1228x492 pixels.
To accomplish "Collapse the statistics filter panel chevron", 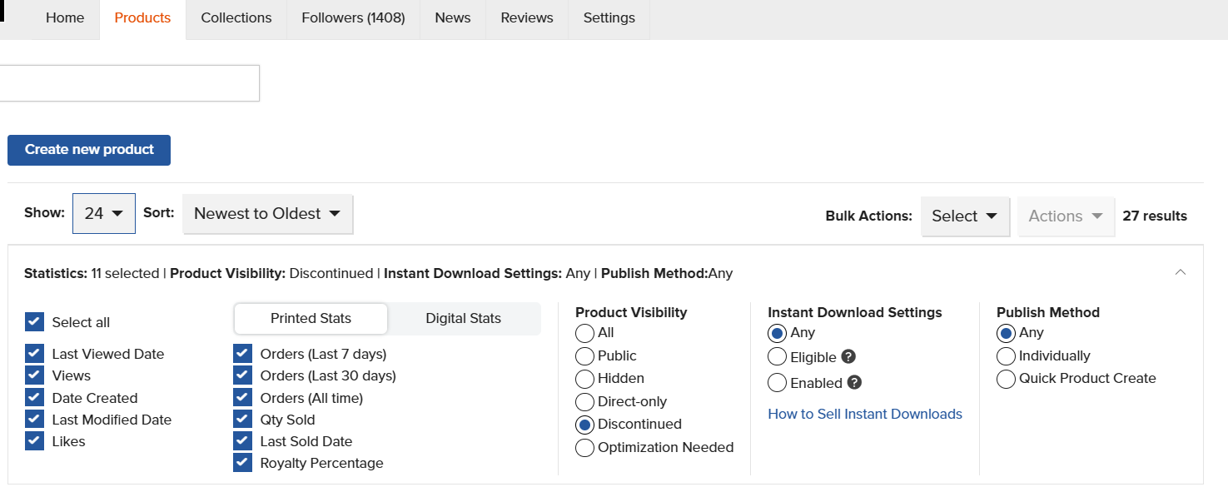I will (x=1180, y=272).
